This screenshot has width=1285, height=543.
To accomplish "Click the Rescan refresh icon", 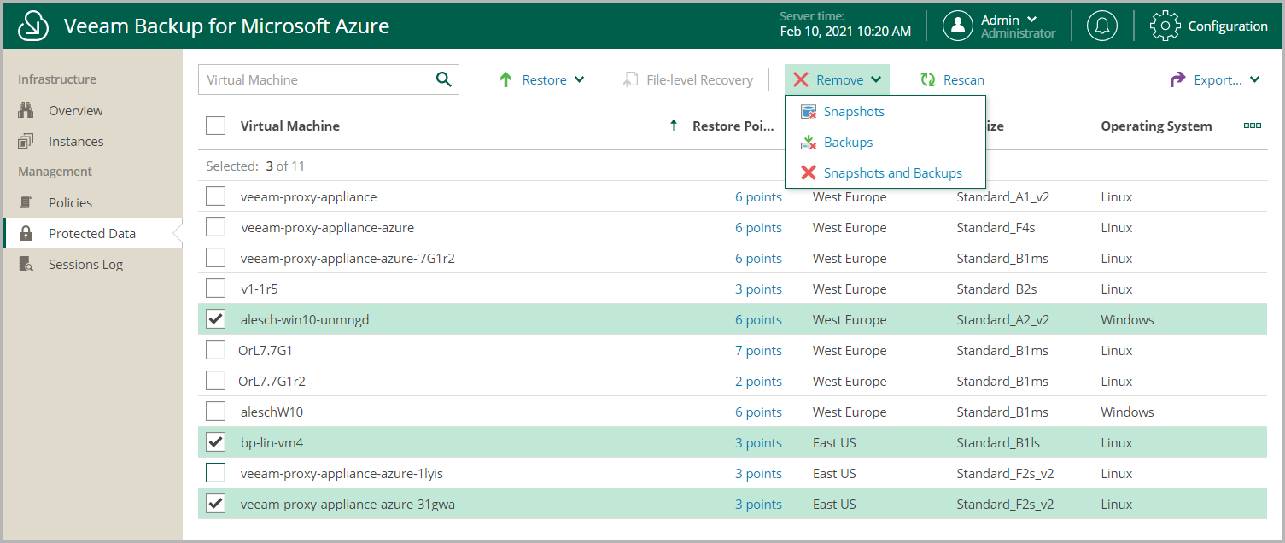I will (x=927, y=79).
